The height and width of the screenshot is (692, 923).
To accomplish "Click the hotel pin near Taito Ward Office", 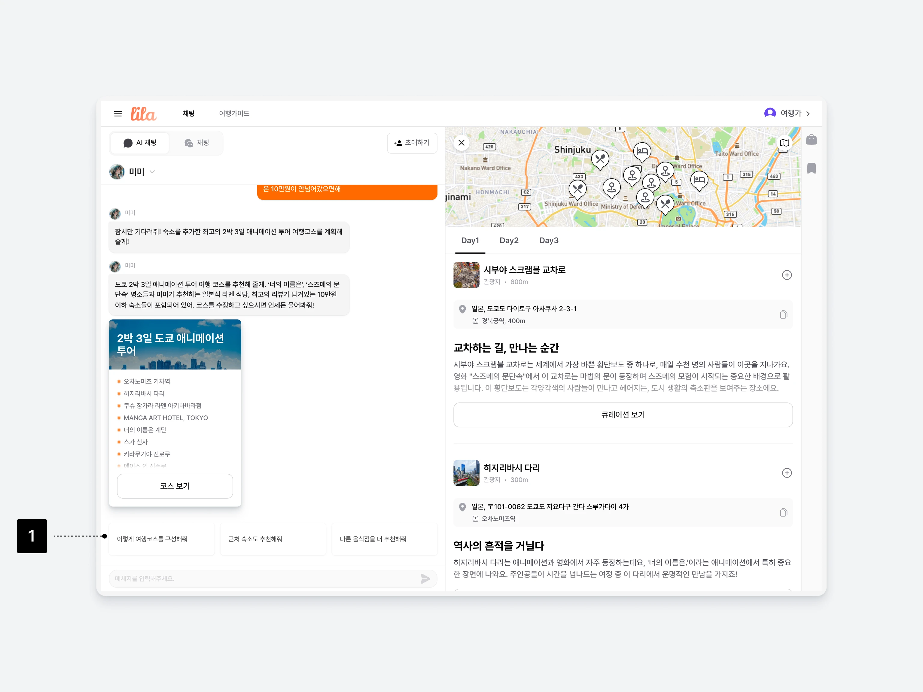I will click(x=699, y=181).
